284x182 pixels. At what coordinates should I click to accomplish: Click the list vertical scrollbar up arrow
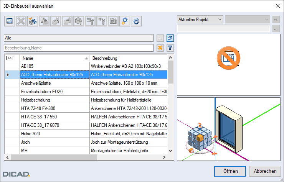[x=170, y=57]
